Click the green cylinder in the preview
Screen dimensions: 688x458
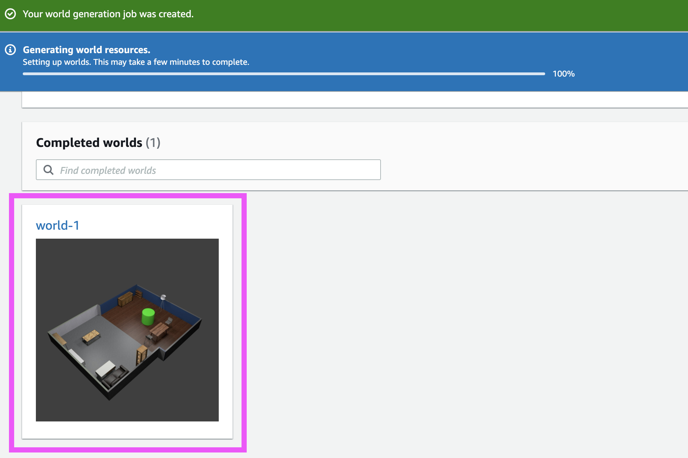click(148, 317)
